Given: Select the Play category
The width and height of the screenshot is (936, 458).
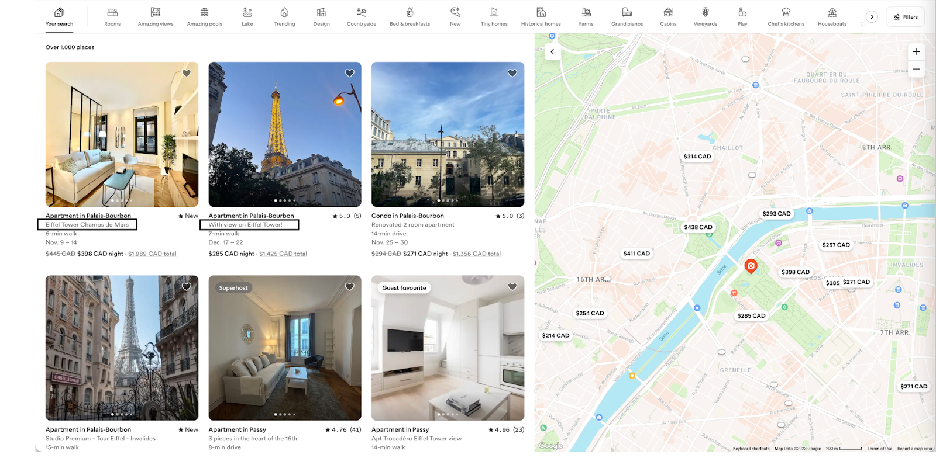Looking at the screenshot, I should coord(742,17).
